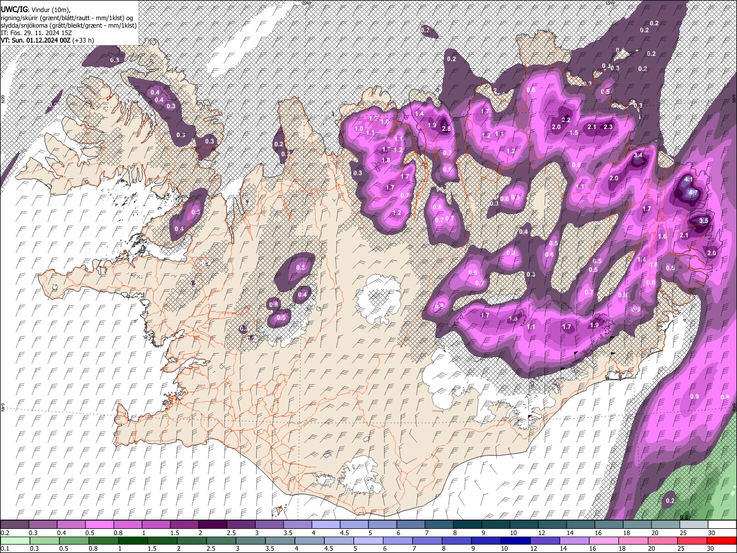
Task: Click the 0.9 offshore value label
Action: (x=694, y=396)
